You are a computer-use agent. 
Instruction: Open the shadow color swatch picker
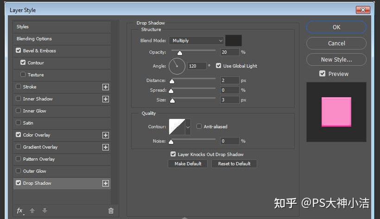pyautogui.click(x=234, y=40)
